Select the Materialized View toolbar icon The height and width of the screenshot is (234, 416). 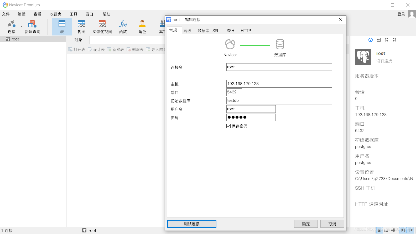click(102, 27)
